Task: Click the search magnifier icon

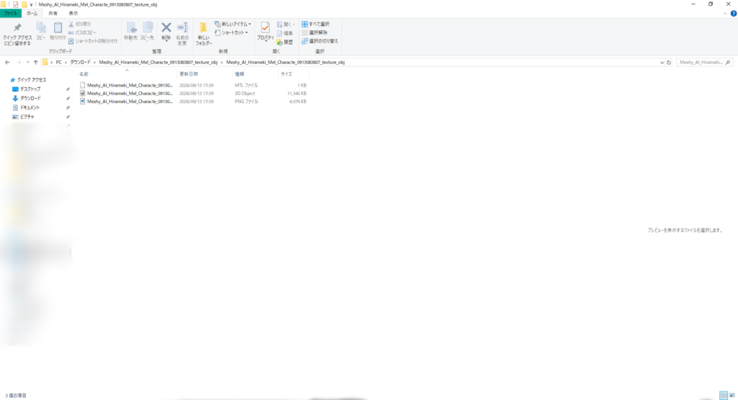Action: (728, 62)
